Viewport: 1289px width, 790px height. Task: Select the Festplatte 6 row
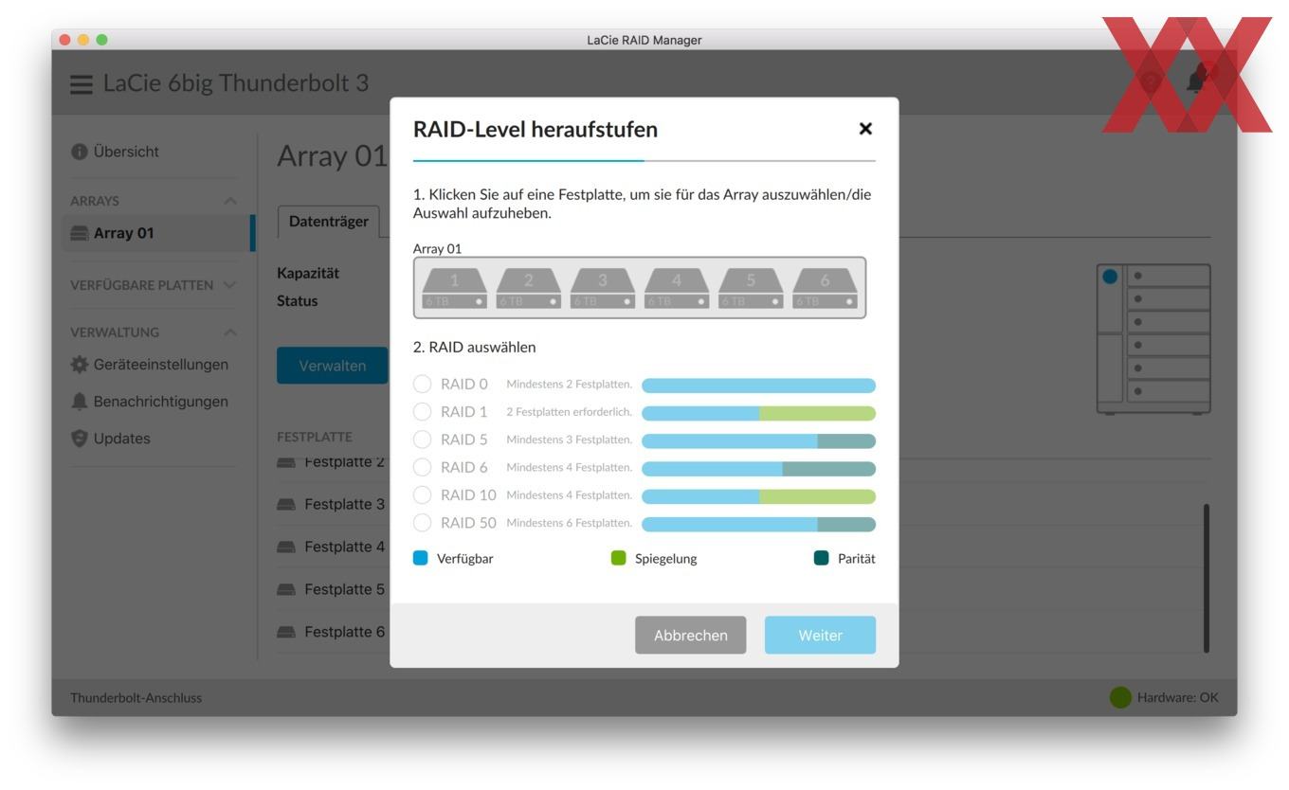333,632
